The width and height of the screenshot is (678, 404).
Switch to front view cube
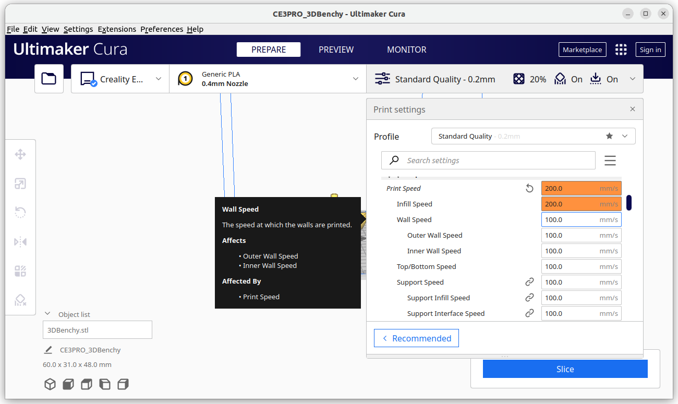pyautogui.click(x=68, y=385)
